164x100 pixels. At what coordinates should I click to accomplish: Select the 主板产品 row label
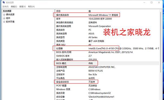coord(61,71)
